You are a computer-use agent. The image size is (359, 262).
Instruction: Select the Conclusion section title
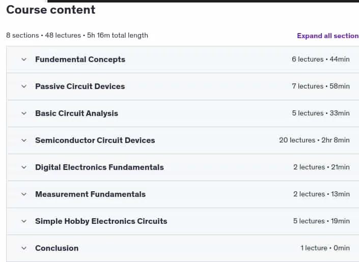[57, 248]
